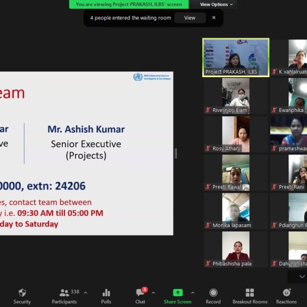Expand the View Options dropdown

click(x=216, y=5)
